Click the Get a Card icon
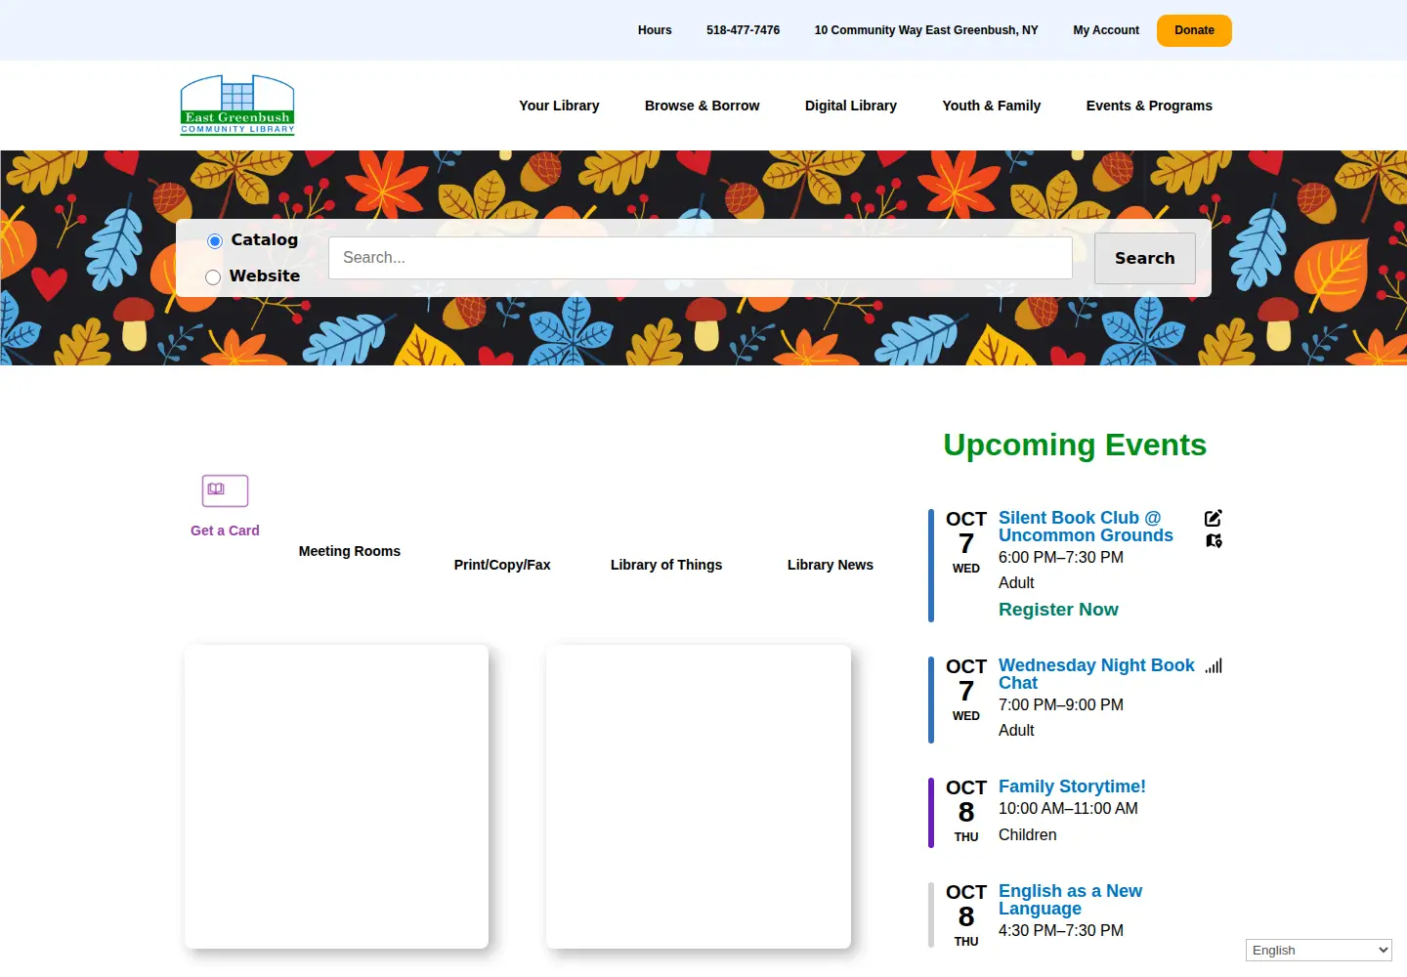Image resolution: width=1407 pixels, height=977 pixels. tap(225, 490)
